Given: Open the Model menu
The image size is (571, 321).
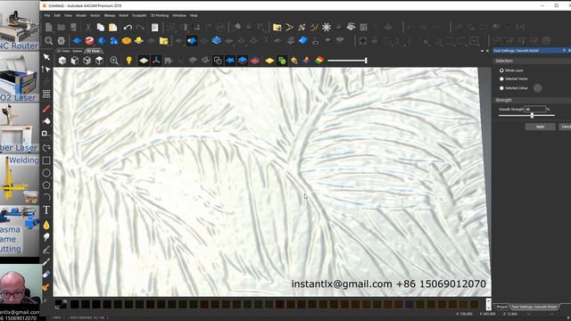Looking at the screenshot, I should point(81,16).
